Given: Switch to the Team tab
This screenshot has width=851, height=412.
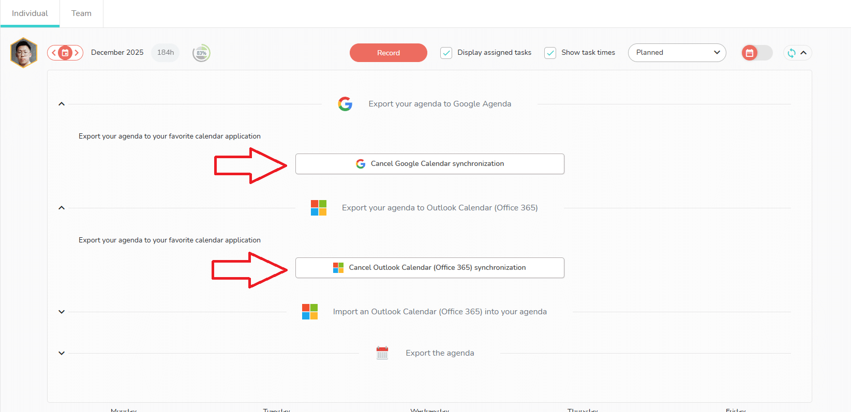Looking at the screenshot, I should 81,13.
